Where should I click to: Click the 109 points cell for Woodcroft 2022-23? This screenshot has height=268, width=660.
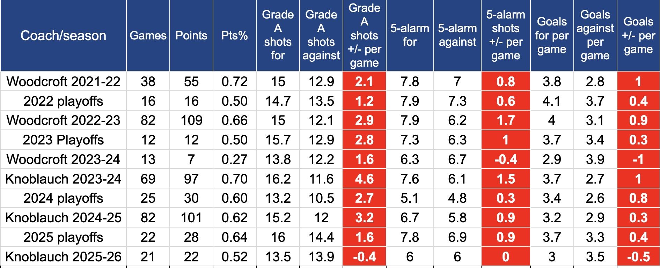pyautogui.click(x=191, y=120)
